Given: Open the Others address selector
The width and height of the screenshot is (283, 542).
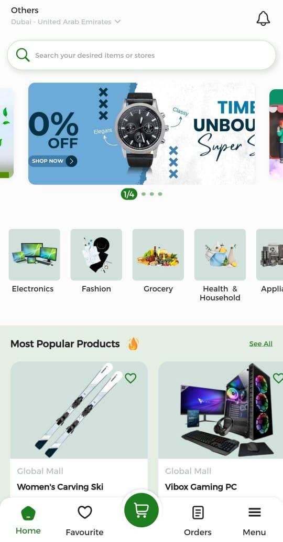Looking at the screenshot, I should tap(25, 11).
